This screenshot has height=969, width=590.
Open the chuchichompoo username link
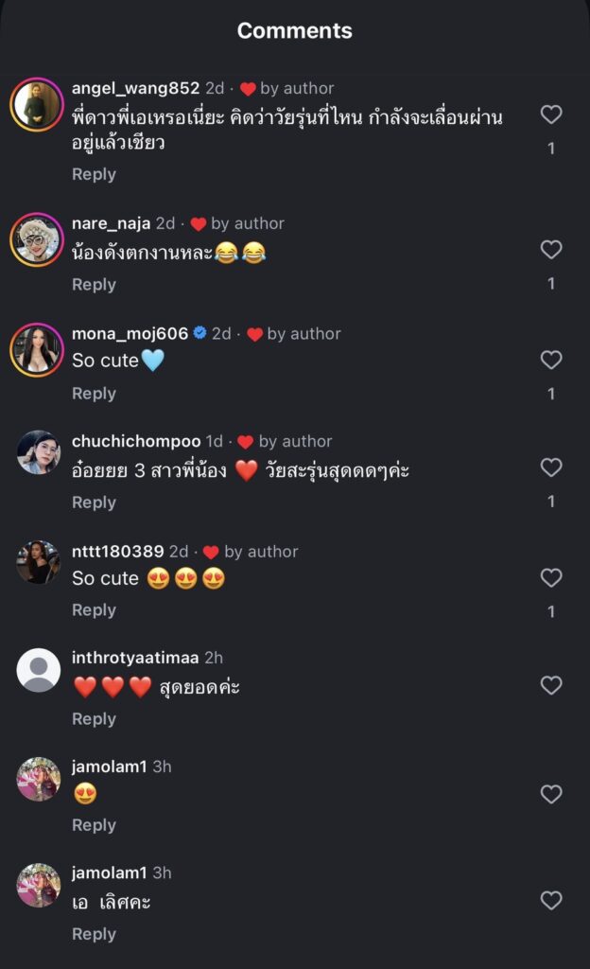[x=136, y=442]
